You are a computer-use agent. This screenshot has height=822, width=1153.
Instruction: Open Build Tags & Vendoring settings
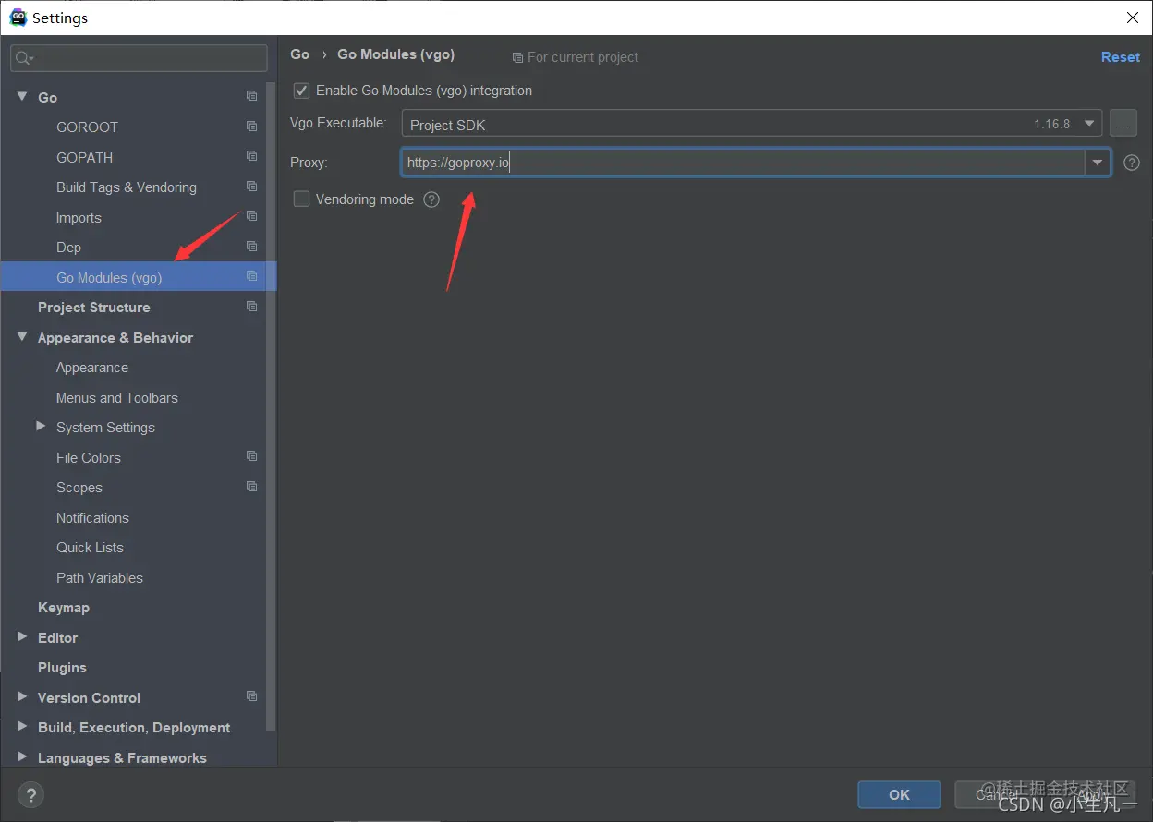point(127,187)
